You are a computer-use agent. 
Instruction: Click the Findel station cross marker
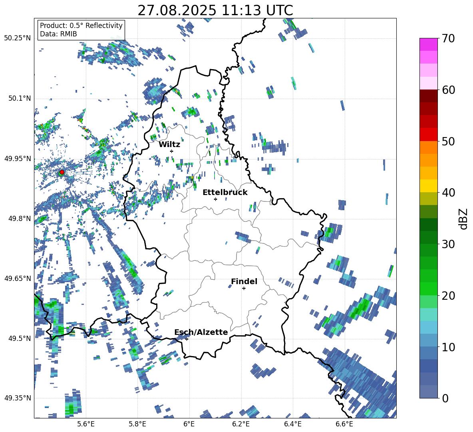[244, 289]
